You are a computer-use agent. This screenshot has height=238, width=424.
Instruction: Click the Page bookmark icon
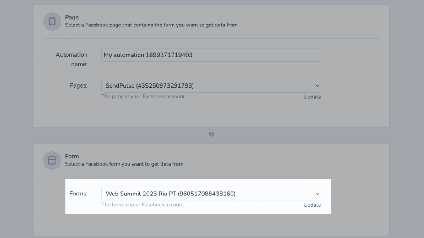pos(52,21)
